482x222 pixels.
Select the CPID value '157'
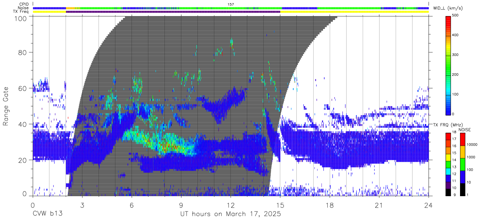tap(230, 4)
